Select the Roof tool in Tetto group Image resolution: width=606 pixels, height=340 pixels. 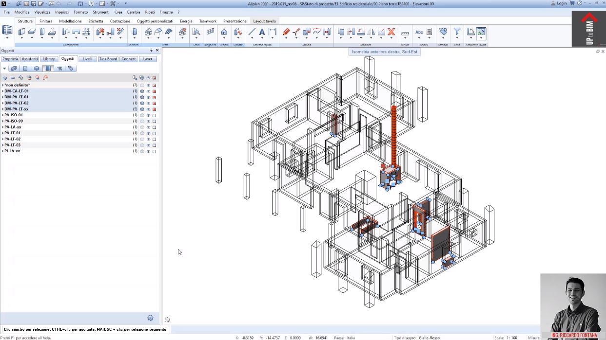coord(148,32)
